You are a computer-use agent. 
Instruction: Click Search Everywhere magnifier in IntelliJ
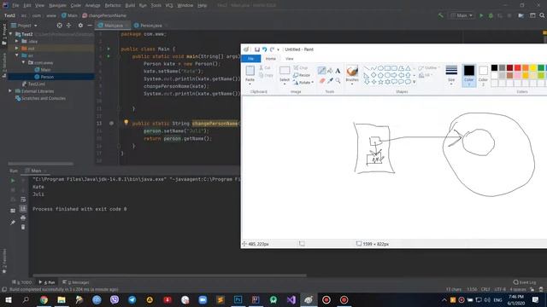542,15
